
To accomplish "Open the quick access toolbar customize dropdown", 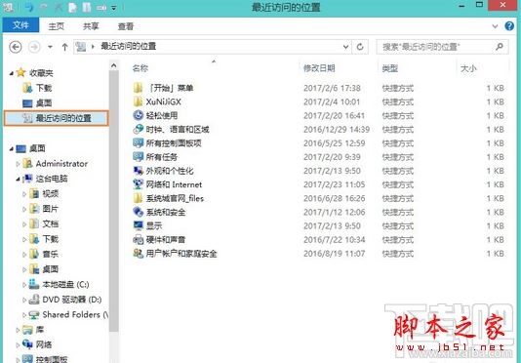I will pos(114,7).
